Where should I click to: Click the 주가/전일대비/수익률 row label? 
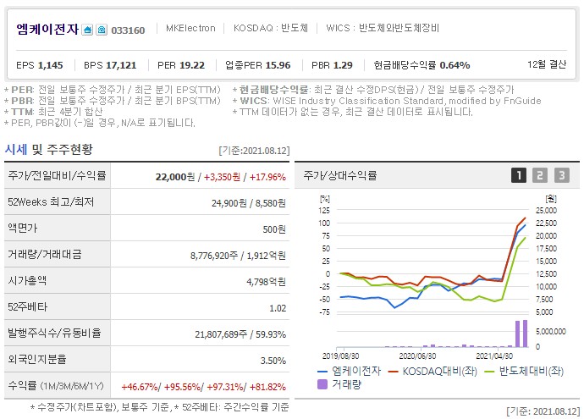tap(58, 175)
